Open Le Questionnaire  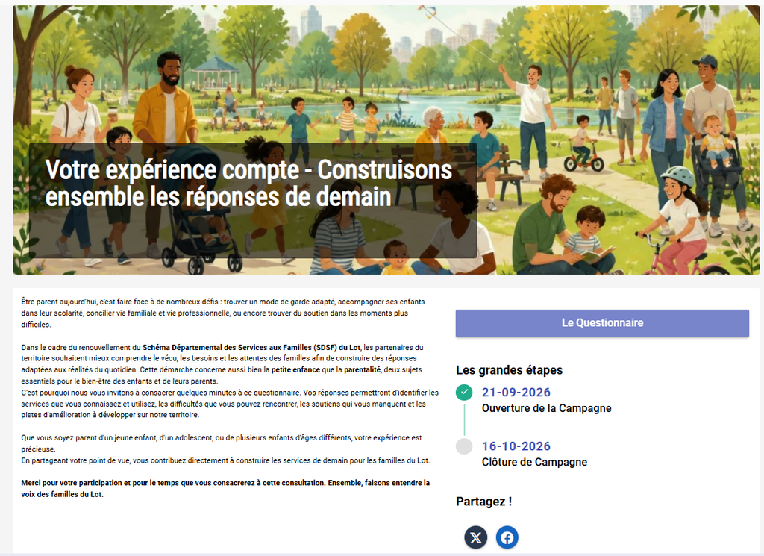coord(602,323)
